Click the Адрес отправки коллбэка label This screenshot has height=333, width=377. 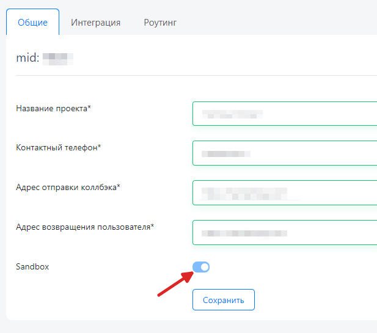[68, 187]
